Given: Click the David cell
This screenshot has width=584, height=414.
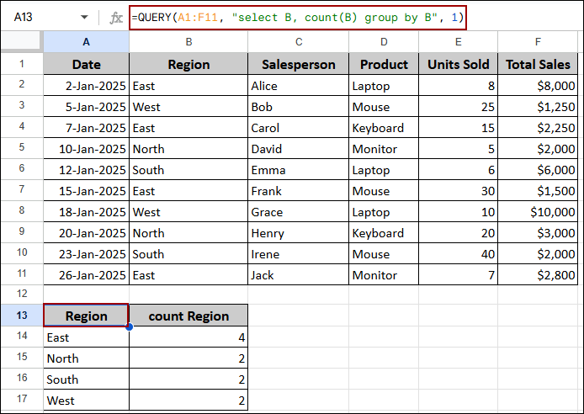Looking at the screenshot, I should 299,149.
